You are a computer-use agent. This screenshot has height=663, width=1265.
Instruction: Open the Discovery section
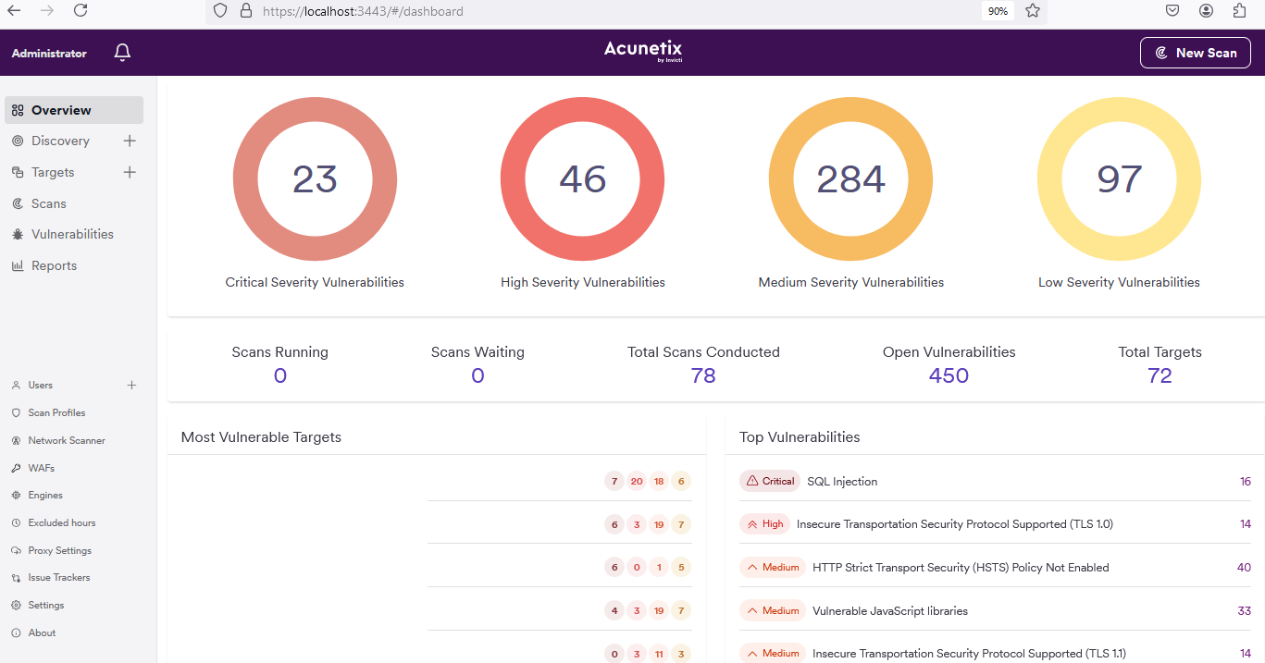pyautogui.click(x=60, y=141)
